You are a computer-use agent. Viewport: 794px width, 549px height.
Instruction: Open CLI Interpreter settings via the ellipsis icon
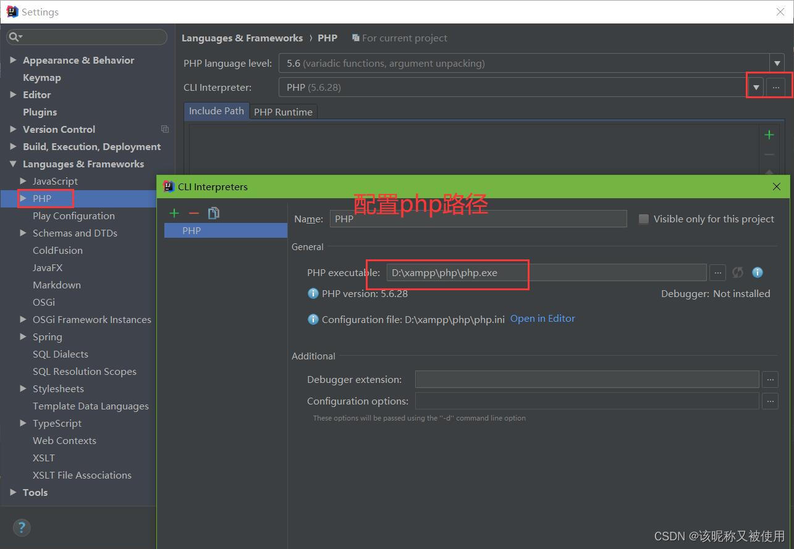click(775, 87)
